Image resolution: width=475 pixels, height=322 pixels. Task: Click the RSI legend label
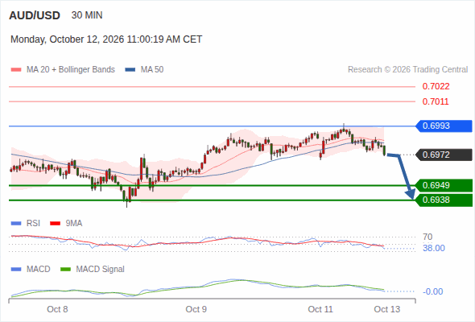click(33, 224)
